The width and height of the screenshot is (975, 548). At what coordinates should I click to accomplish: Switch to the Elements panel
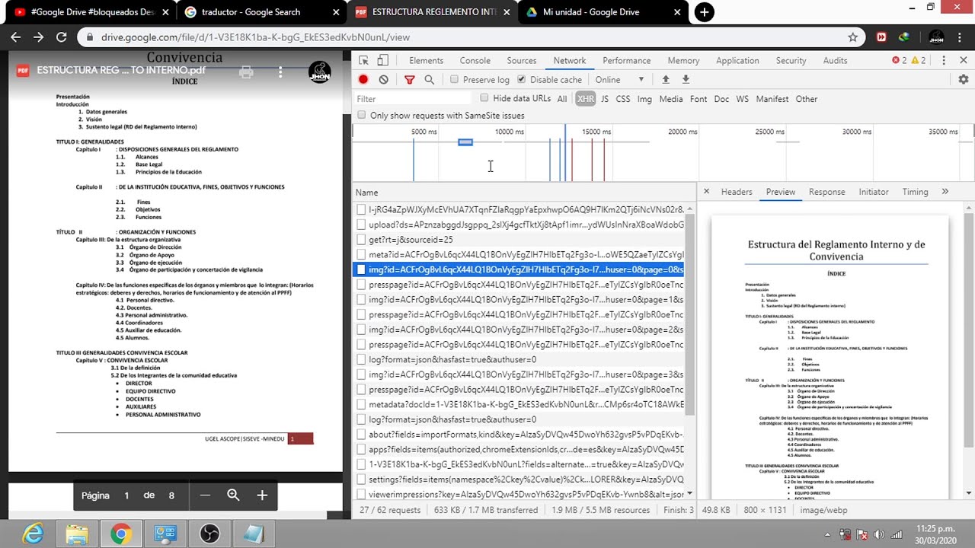point(426,61)
